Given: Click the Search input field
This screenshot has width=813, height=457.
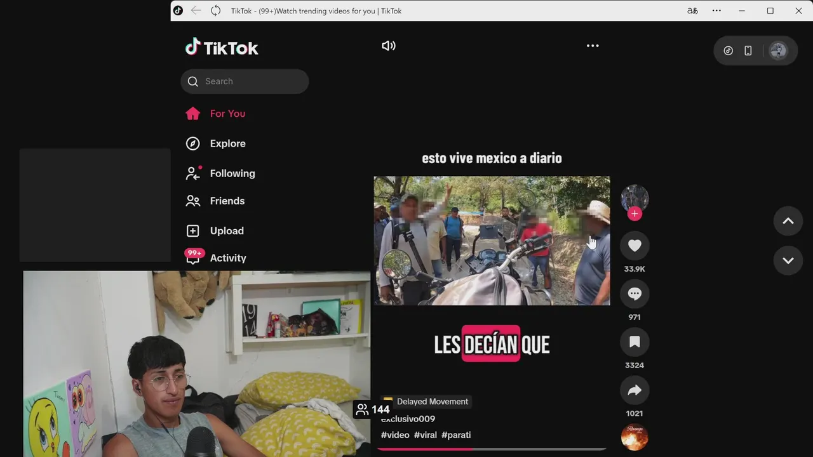Looking at the screenshot, I should 245,81.
